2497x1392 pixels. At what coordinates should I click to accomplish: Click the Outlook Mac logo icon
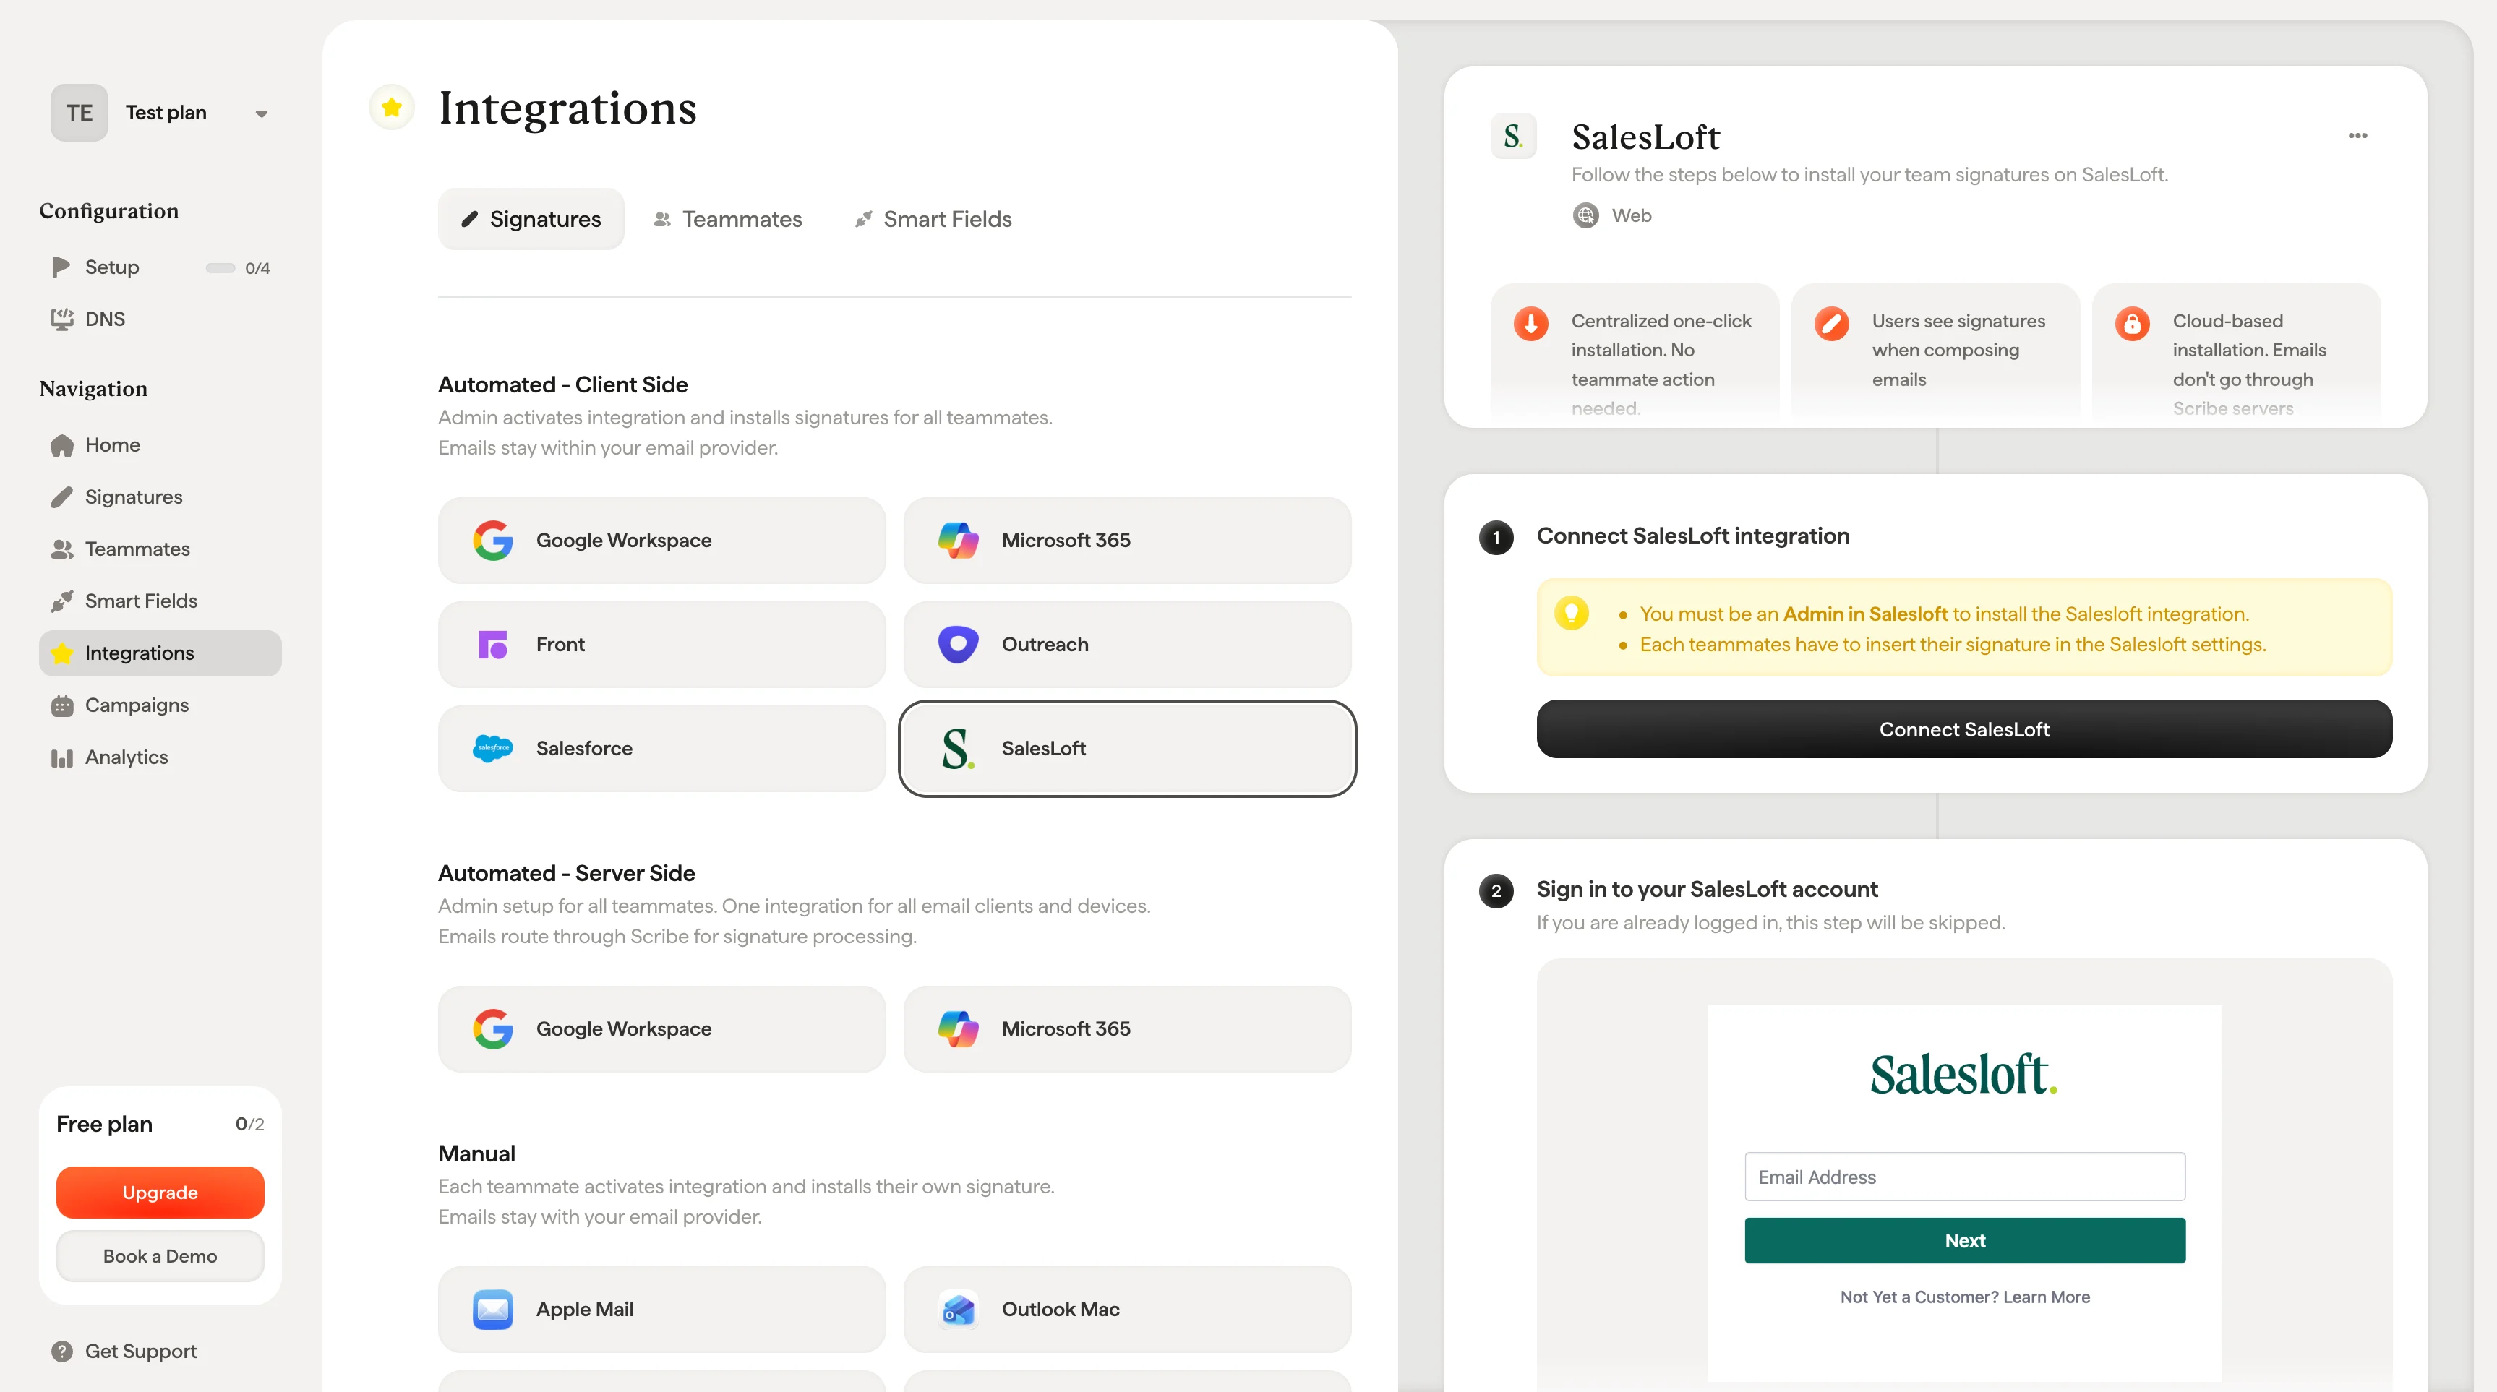pyautogui.click(x=958, y=1310)
